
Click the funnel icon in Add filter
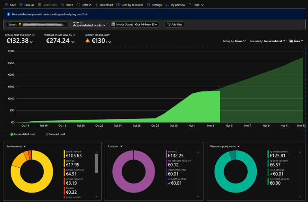[168, 24]
